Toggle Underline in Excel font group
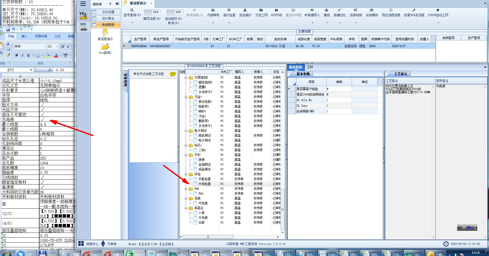Screen dimensions: 489x256 point(28,55)
